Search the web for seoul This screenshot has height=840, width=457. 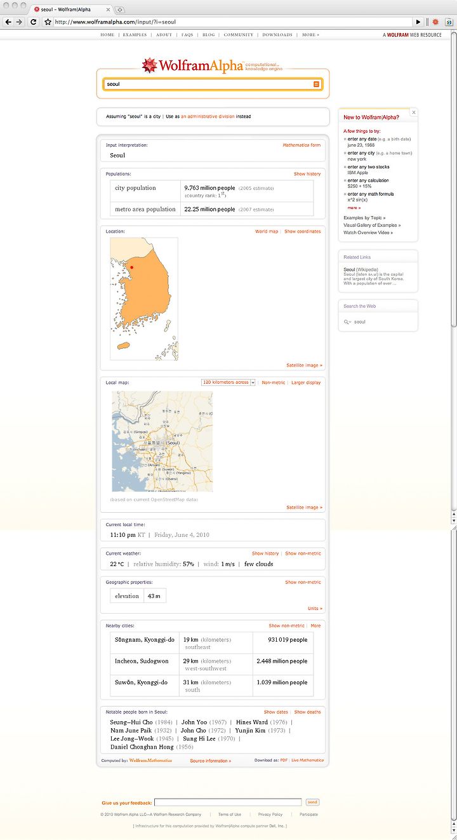pyautogui.click(x=360, y=322)
